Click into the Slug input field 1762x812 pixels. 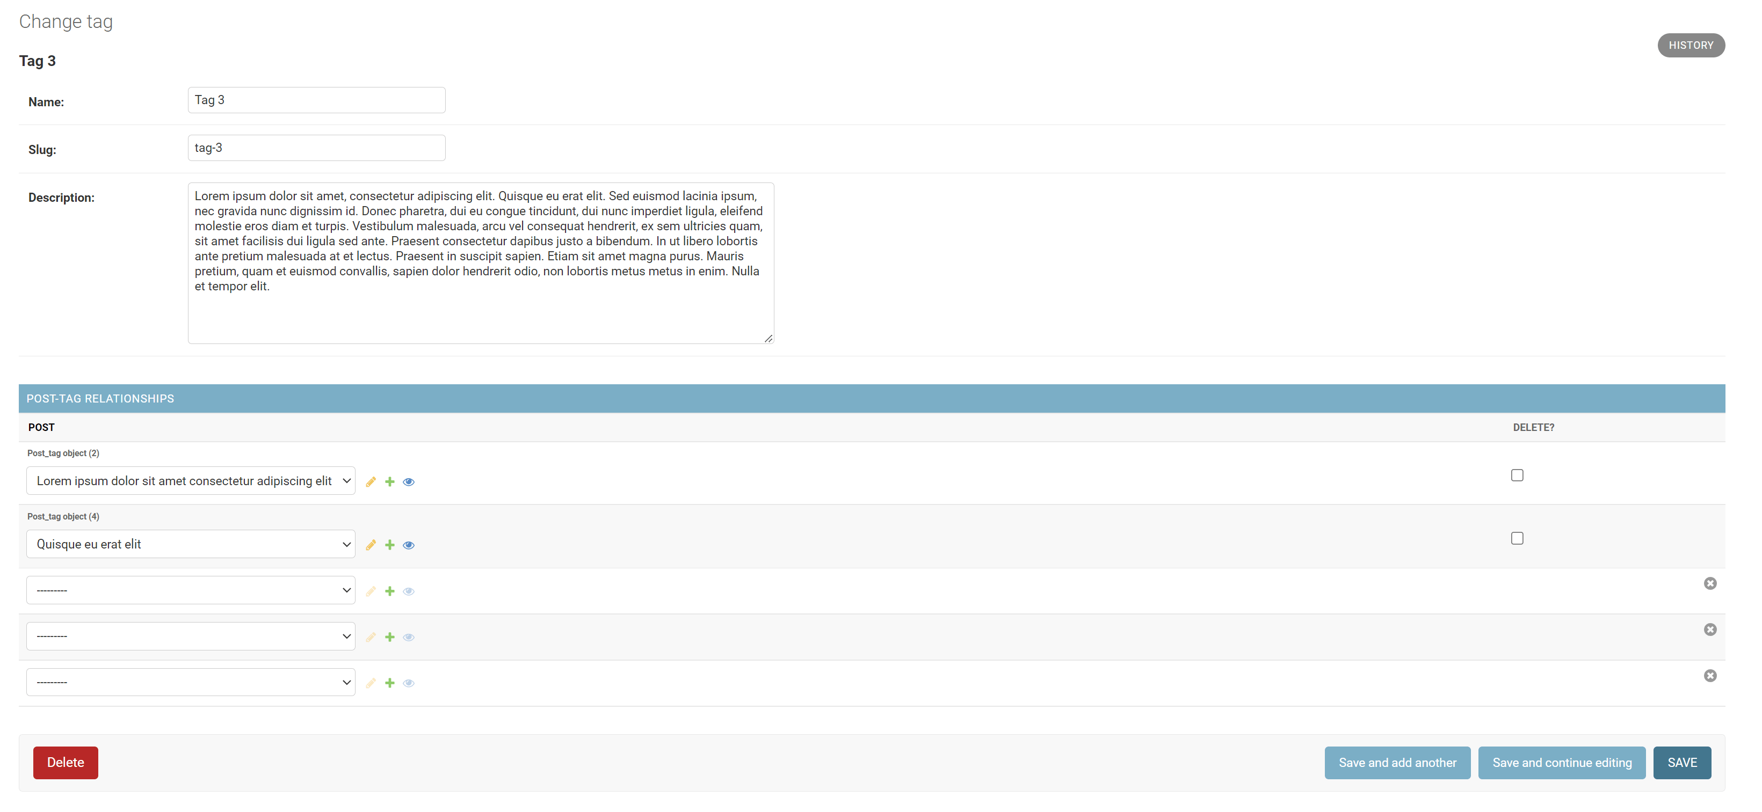316,148
